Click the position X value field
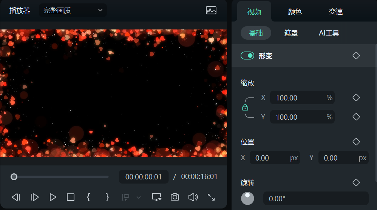377x210 pixels. 275,157
